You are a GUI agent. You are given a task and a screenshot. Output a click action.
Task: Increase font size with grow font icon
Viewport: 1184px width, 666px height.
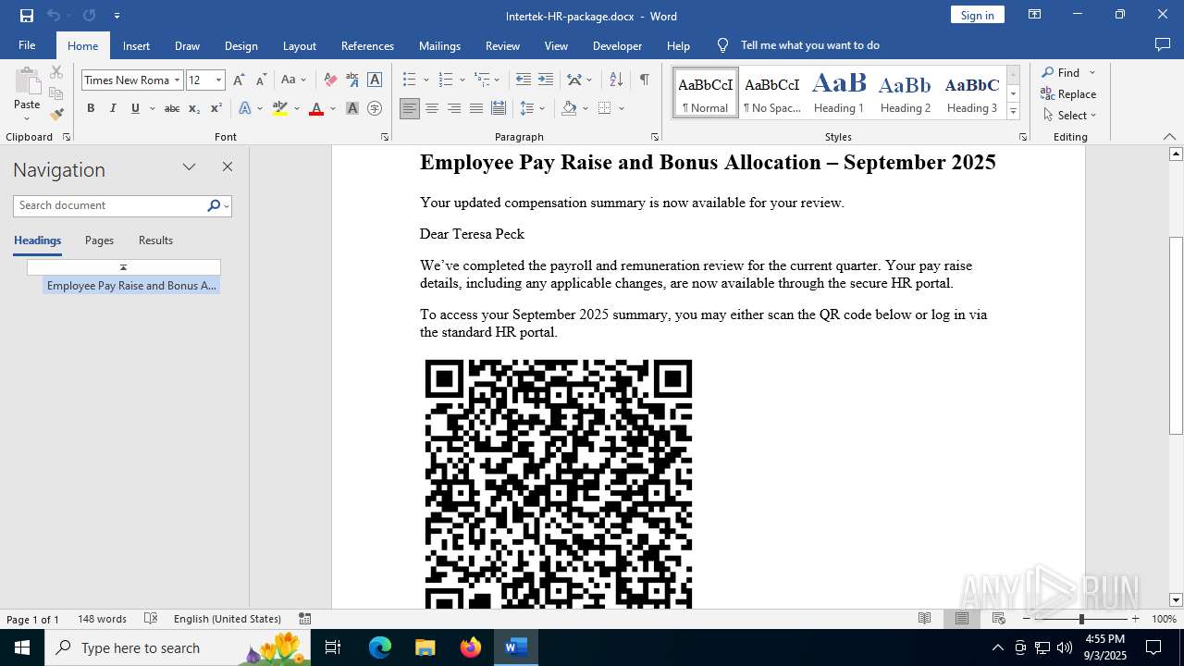point(239,80)
